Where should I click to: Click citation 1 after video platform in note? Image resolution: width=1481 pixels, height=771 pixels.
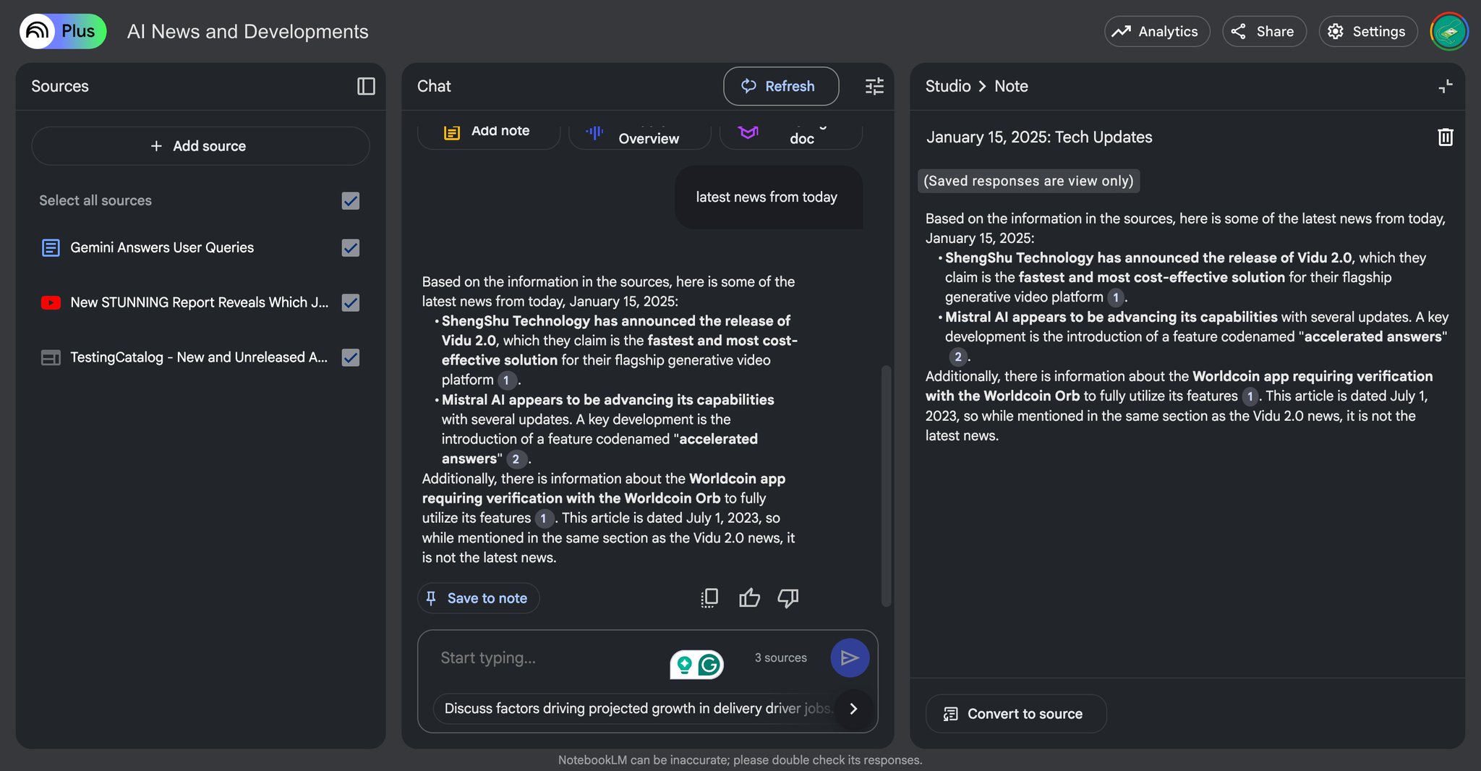click(1116, 297)
